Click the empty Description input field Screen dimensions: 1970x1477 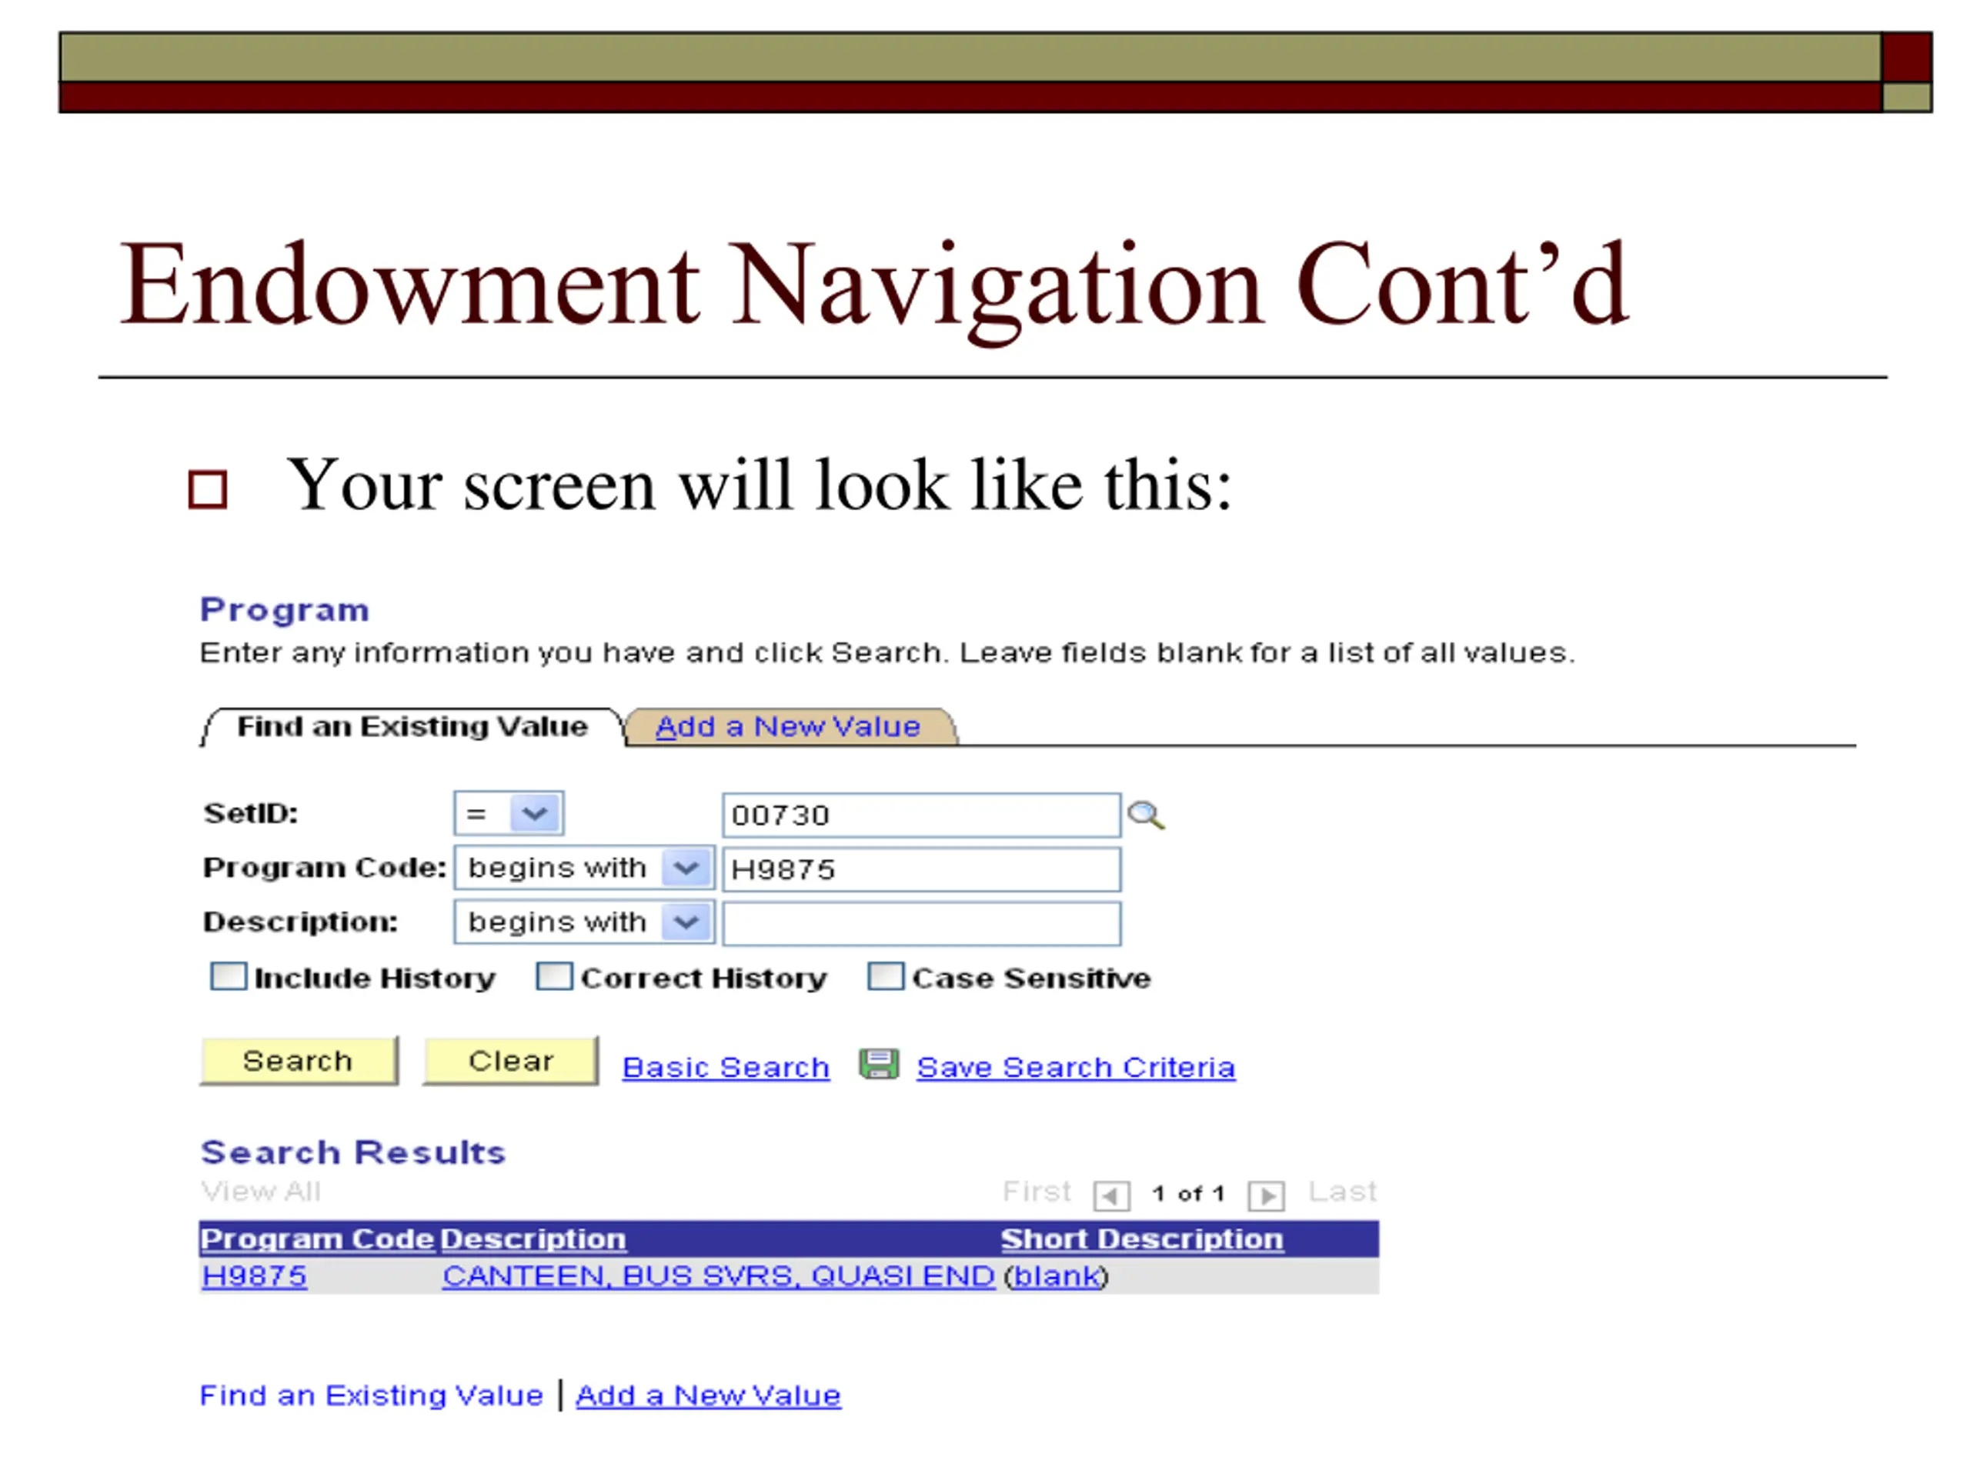921,923
